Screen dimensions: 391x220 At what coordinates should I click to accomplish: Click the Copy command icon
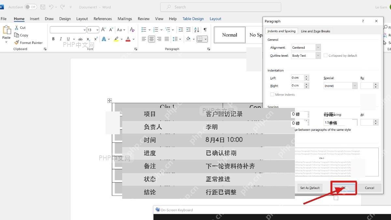tap(16, 35)
